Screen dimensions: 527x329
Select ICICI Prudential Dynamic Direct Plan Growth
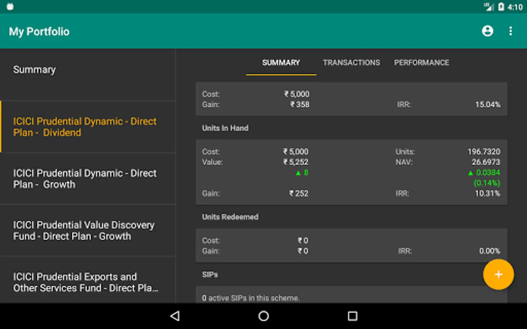pos(88,178)
